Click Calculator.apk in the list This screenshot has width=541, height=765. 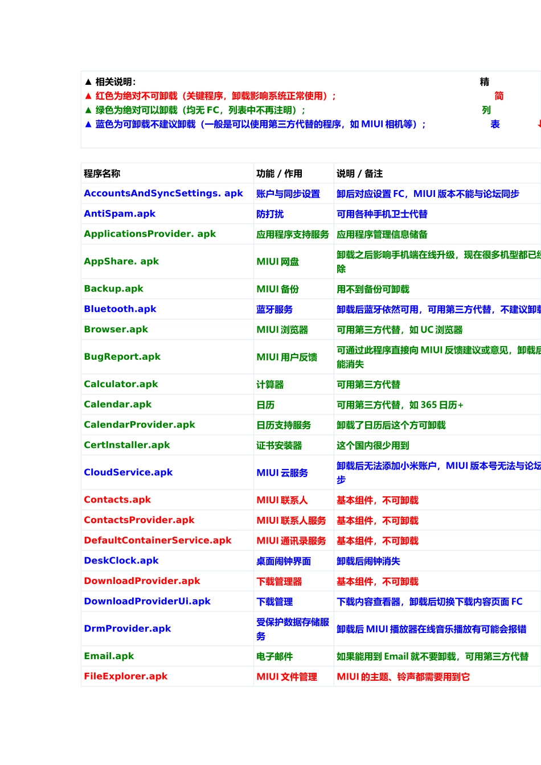coord(121,384)
